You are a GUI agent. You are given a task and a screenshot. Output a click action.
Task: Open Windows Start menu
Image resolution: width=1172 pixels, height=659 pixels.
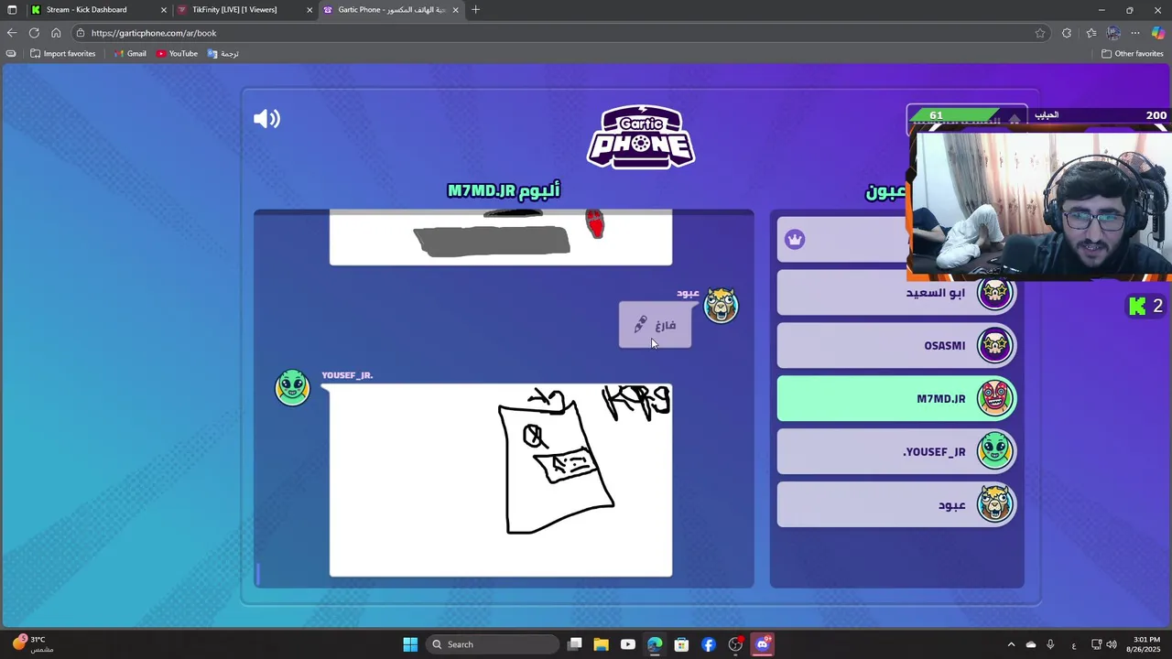coord(410,644)
